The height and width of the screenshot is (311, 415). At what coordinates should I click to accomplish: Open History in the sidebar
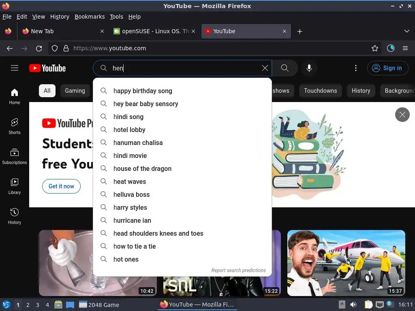point(15,217)
